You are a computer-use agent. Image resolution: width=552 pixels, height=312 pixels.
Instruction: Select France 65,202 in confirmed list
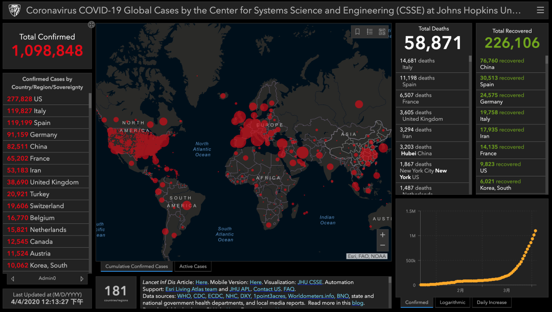click(46, 159)
